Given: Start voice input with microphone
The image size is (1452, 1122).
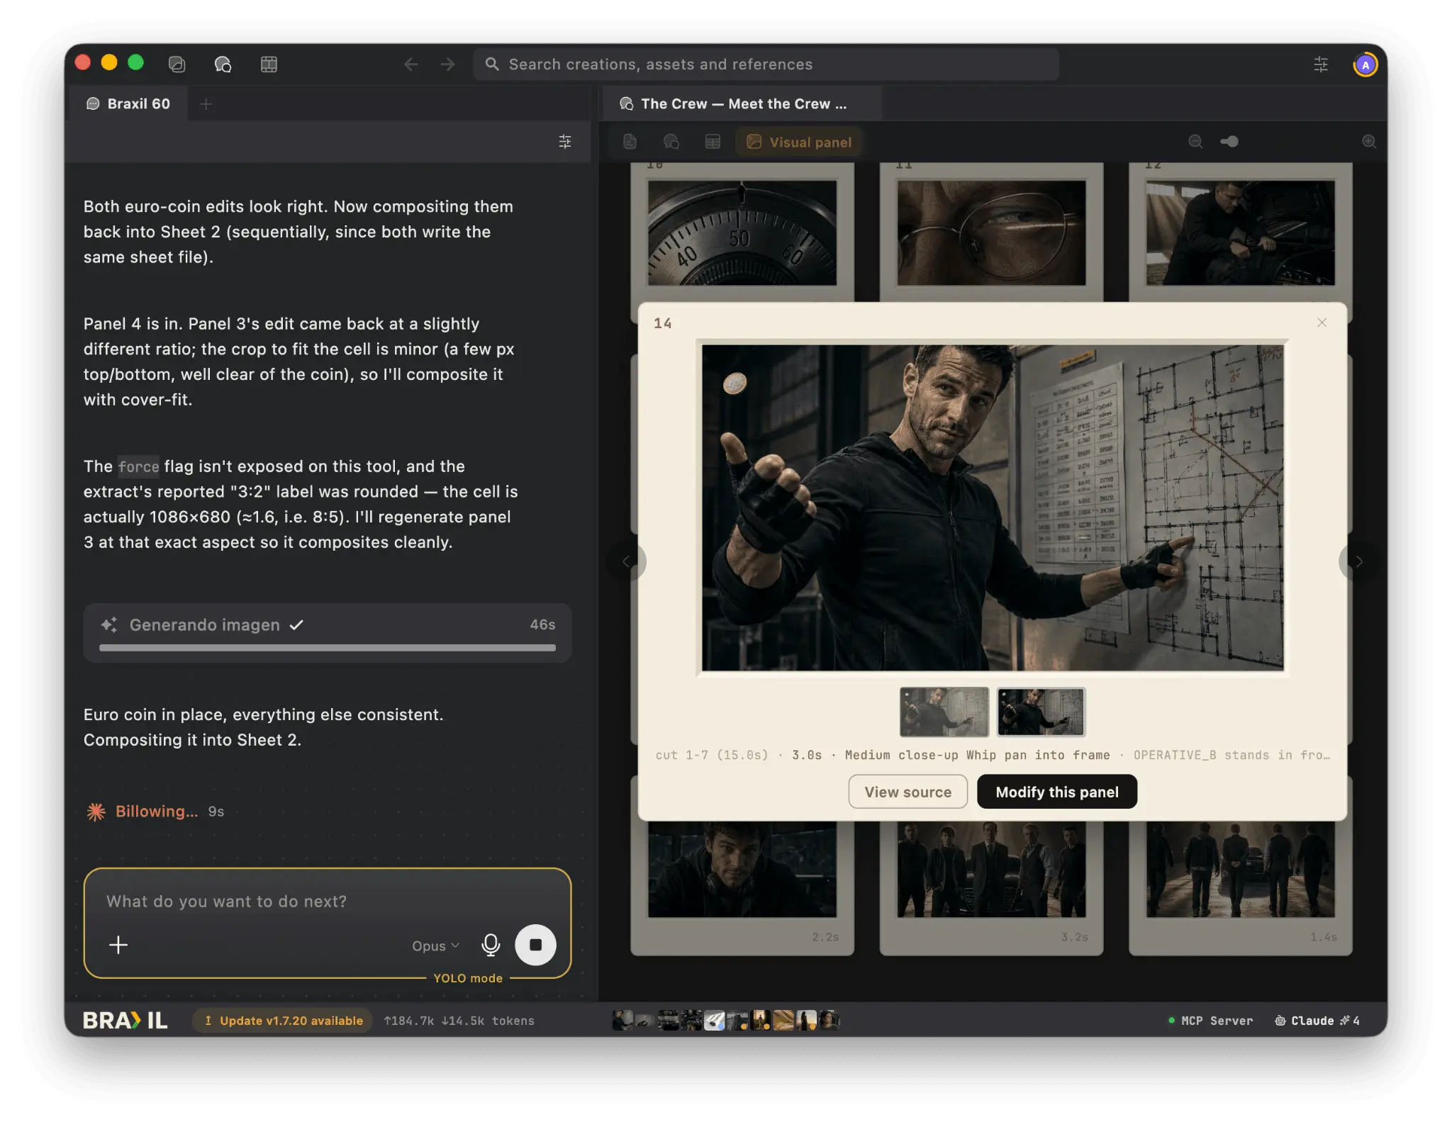Looking at the screenshot, I should [491, 945].
